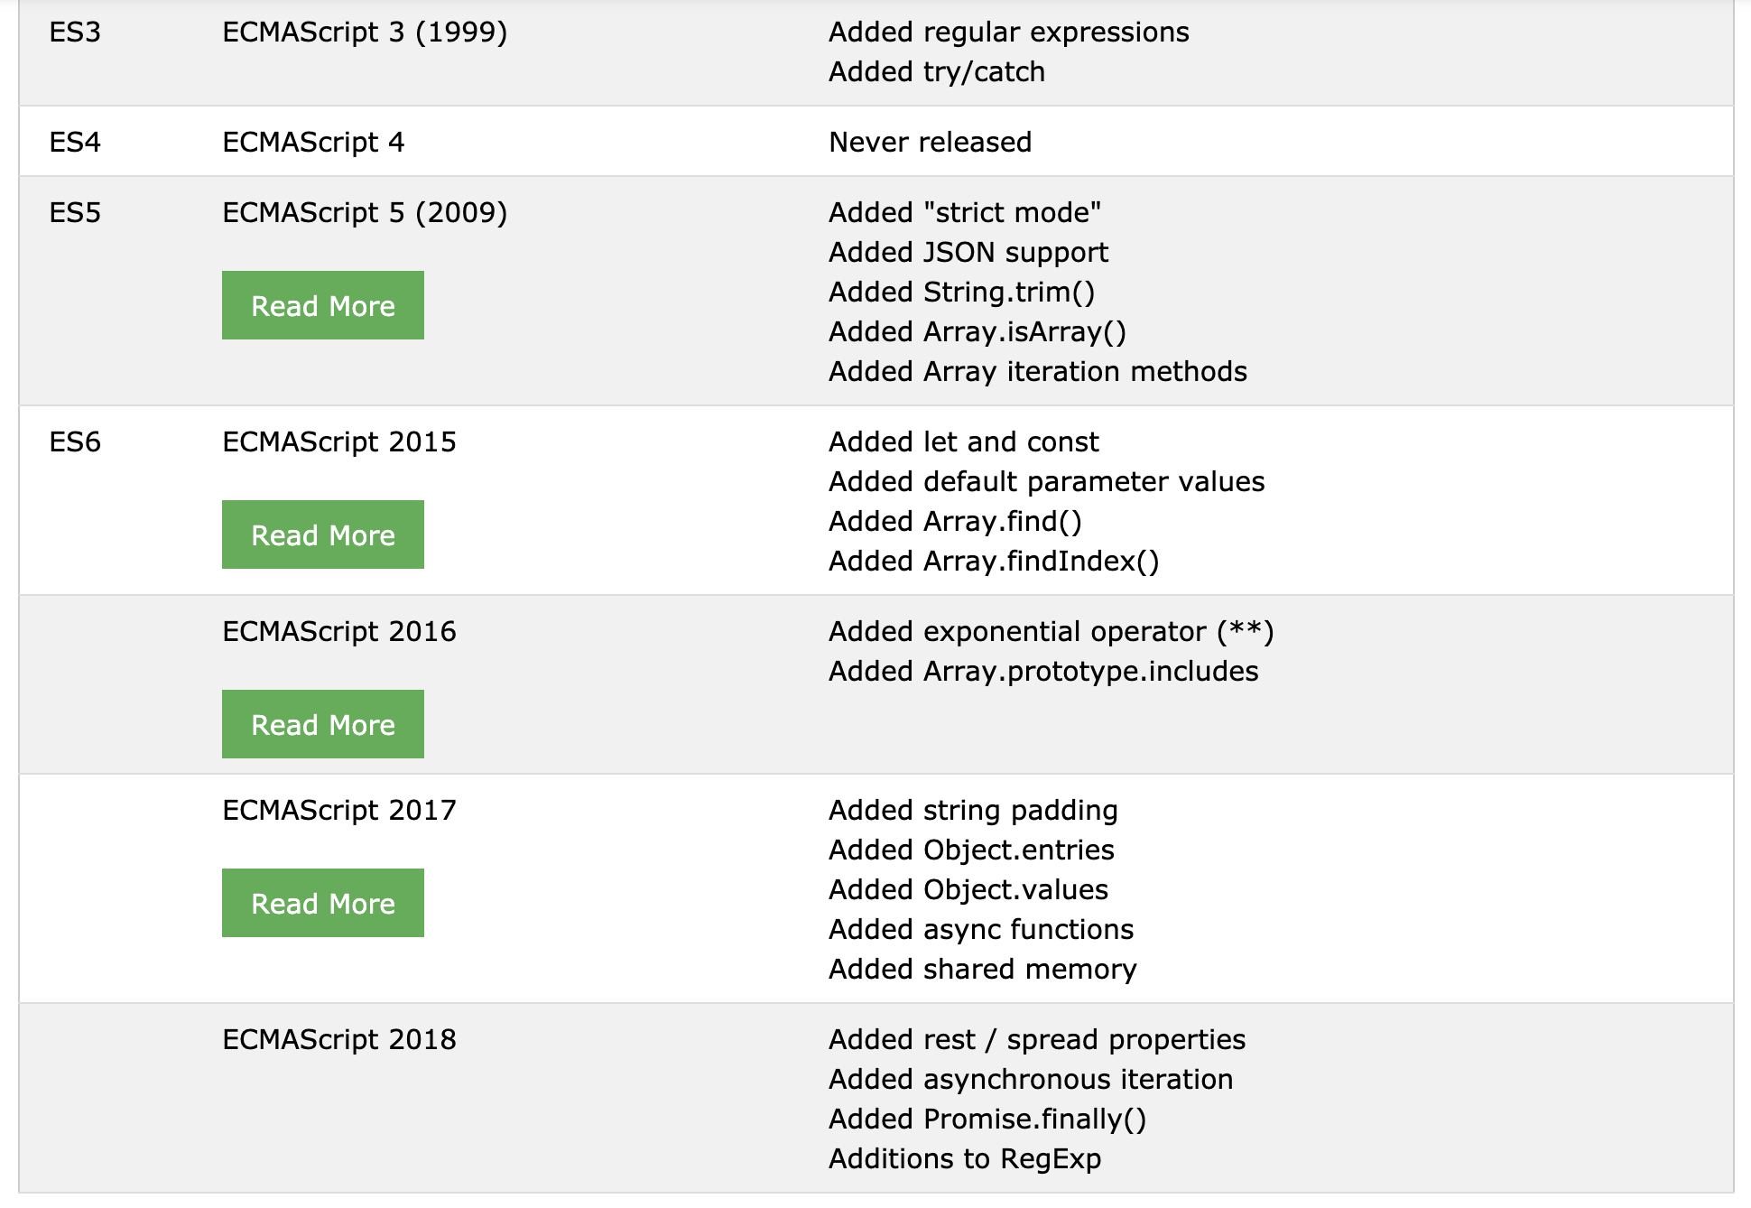Screen dimensions: 1751x1208
Task: Click 'Added Promise.finally()' text
Action: point(987,1120)
